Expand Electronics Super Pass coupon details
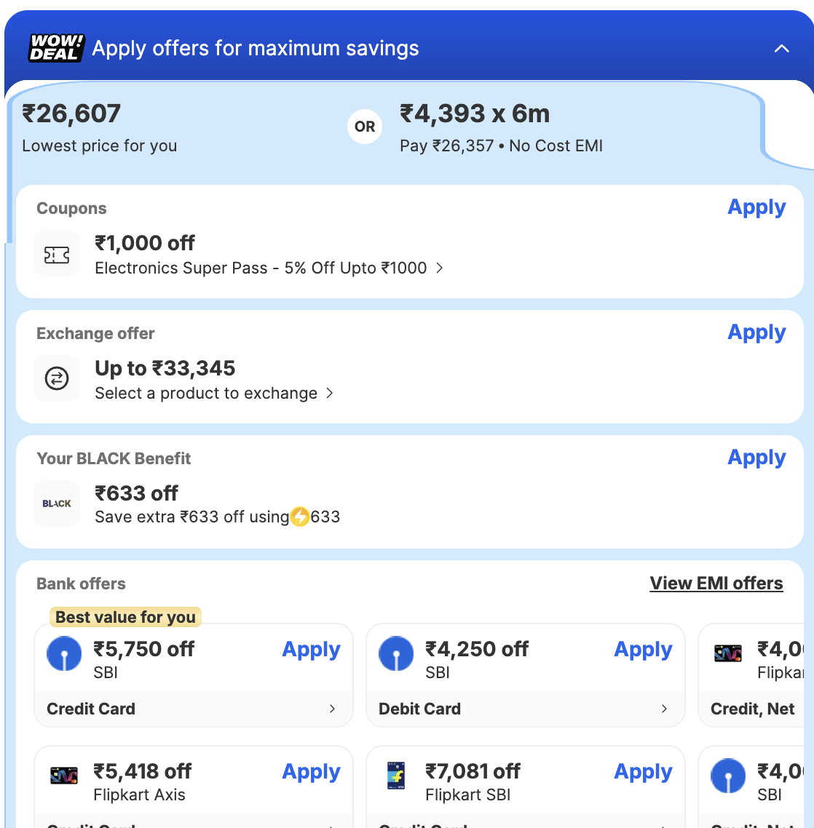This screenshot has width=814, height=828. pyautogui.click(x=439, y=268)
